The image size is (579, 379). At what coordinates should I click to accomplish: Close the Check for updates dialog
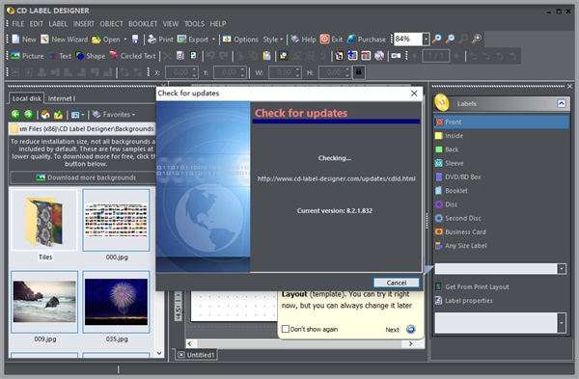pyautogui.click(x=414, y=94)
